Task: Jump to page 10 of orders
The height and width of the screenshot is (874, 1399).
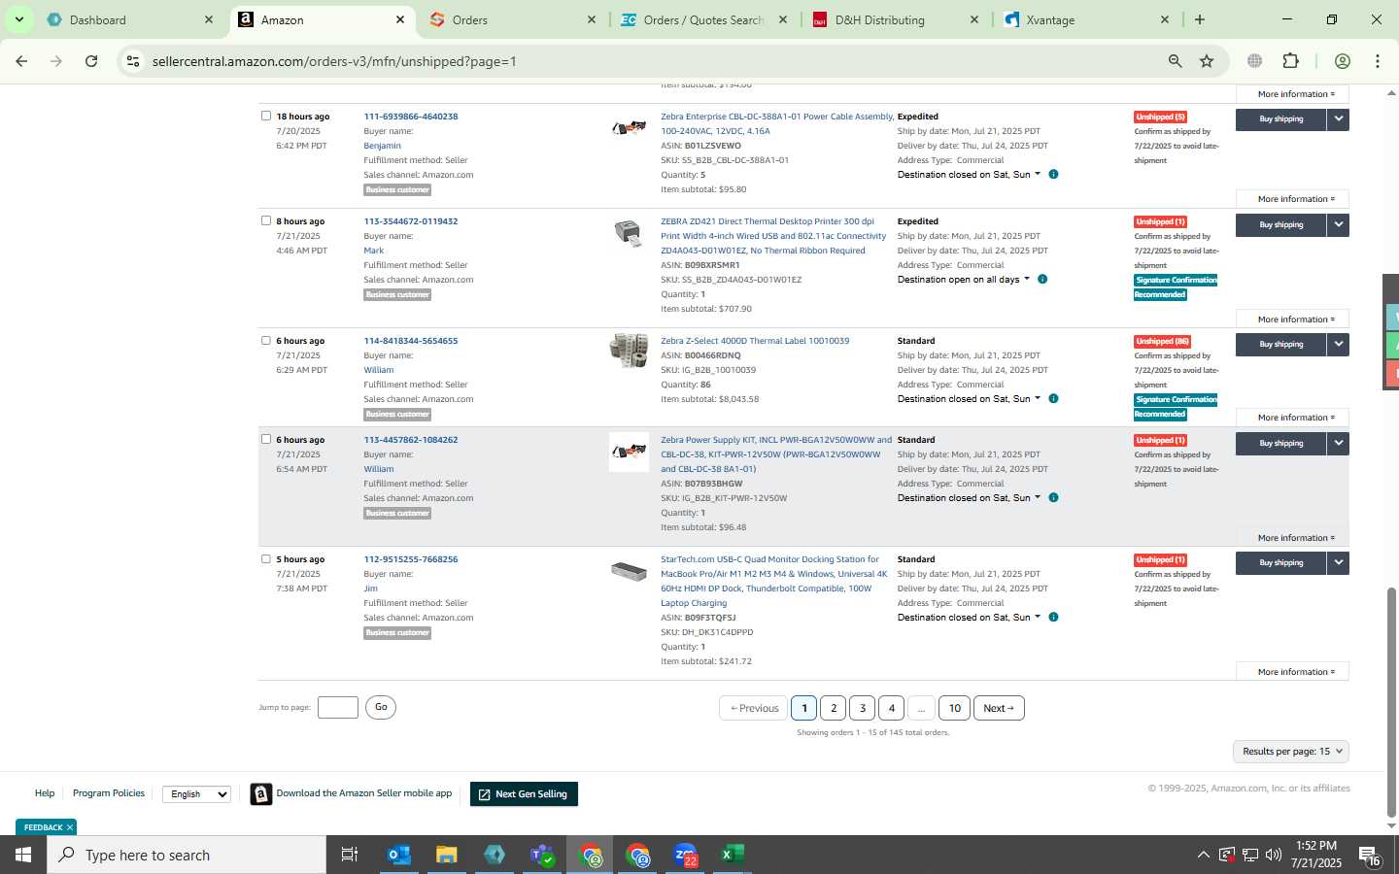Action: tap(955, 708)
